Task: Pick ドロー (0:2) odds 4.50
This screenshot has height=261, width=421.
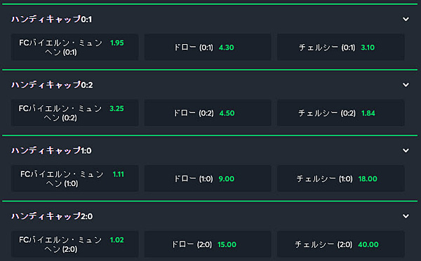Action: click(x=208, y=113)
